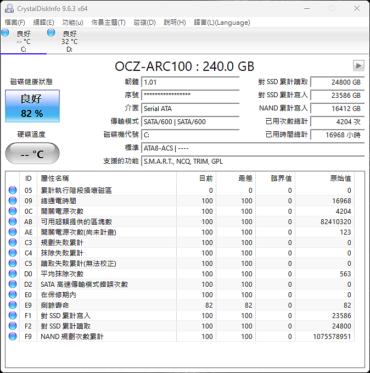
Task: Click the -- °C temperature button
Action: pyautogui.click(x=32, y=153)
